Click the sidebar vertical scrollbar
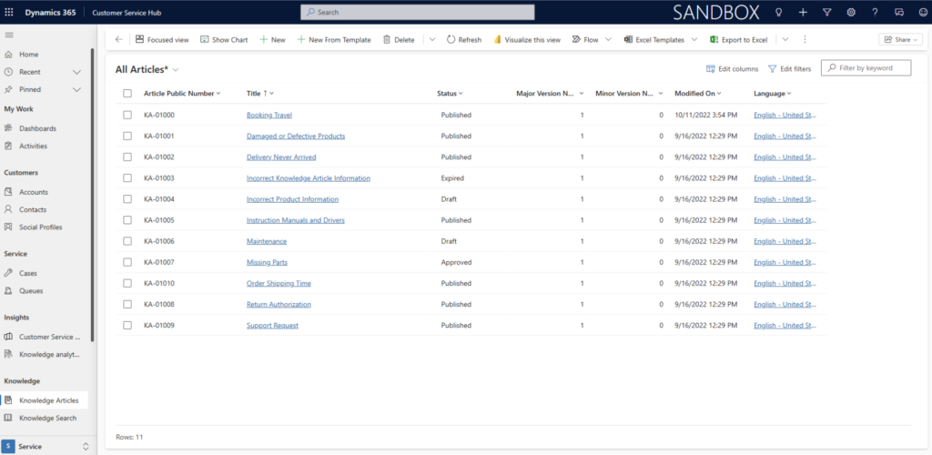 pyautogui.click(x=92, y=195)
